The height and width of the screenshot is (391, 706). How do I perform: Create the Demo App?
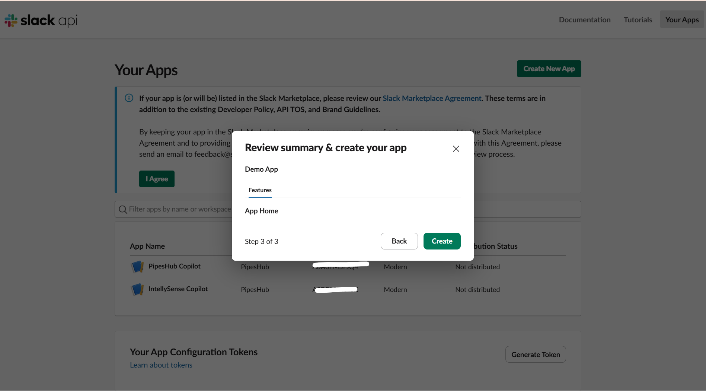coord(442,241)
